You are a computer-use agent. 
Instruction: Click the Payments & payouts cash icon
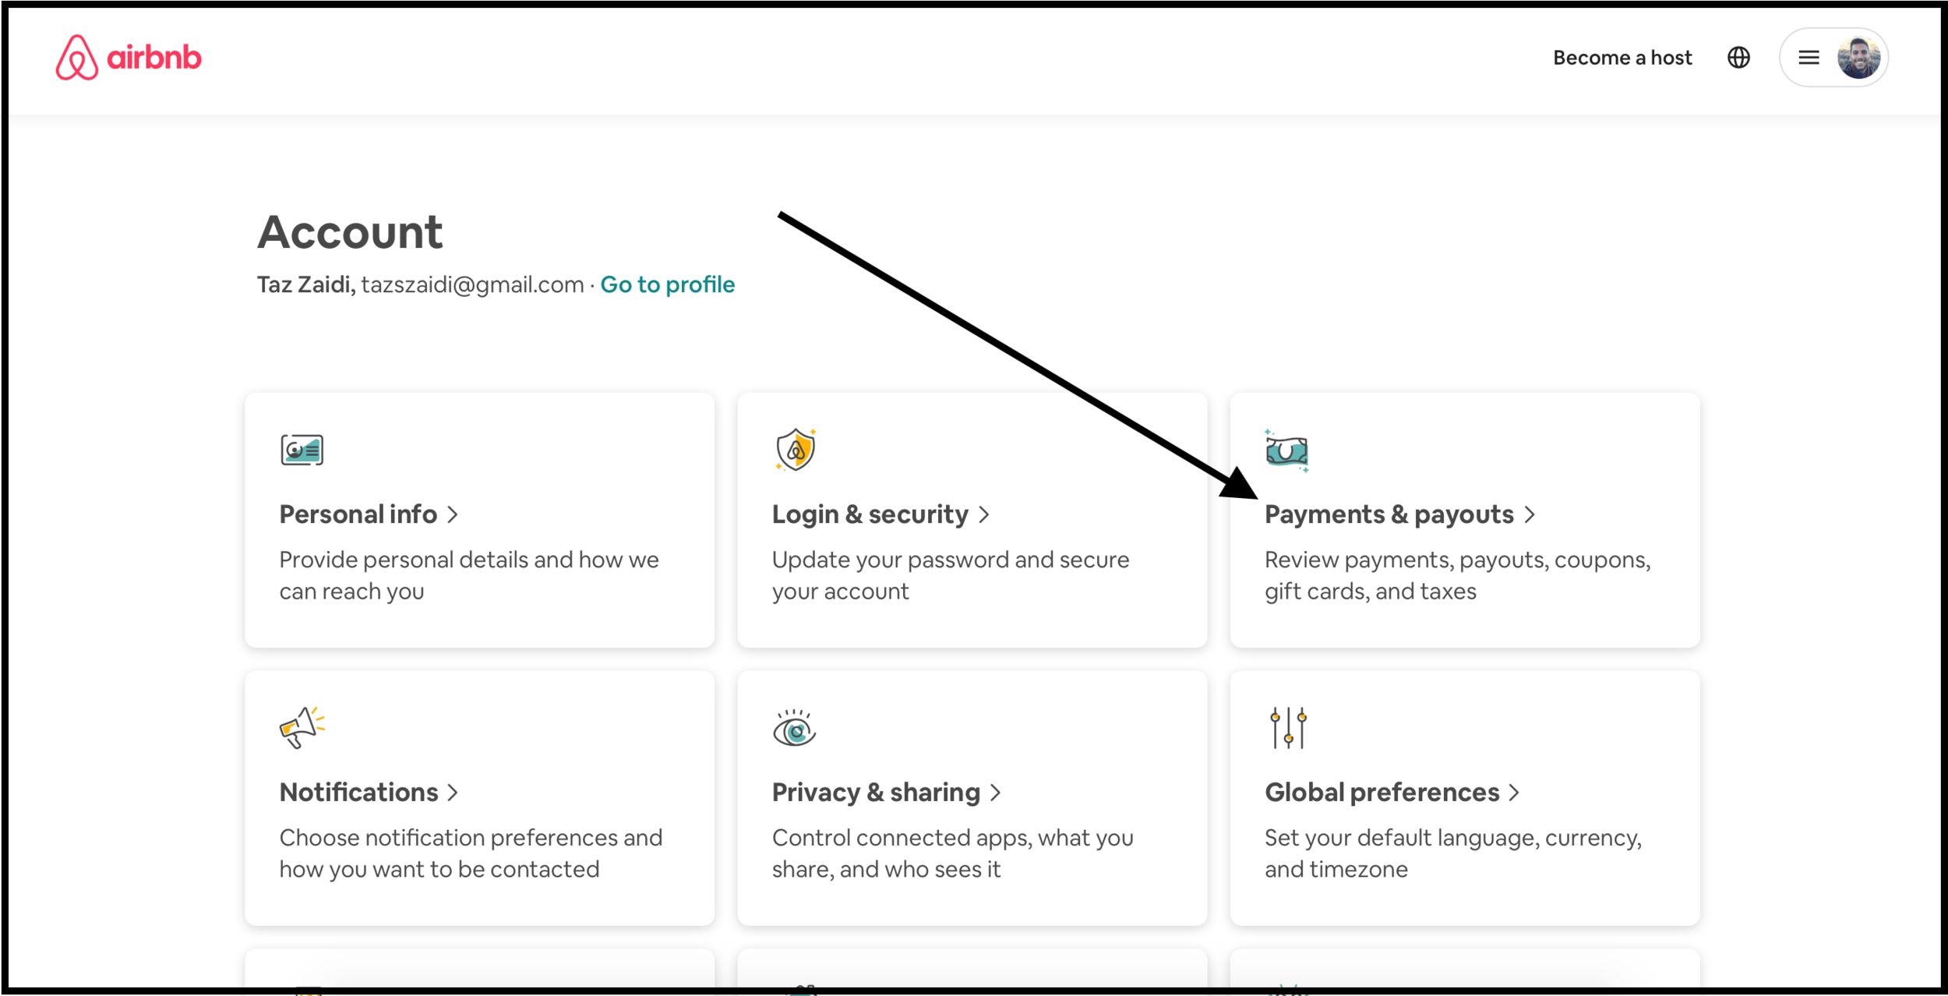tap(1286, 451)
